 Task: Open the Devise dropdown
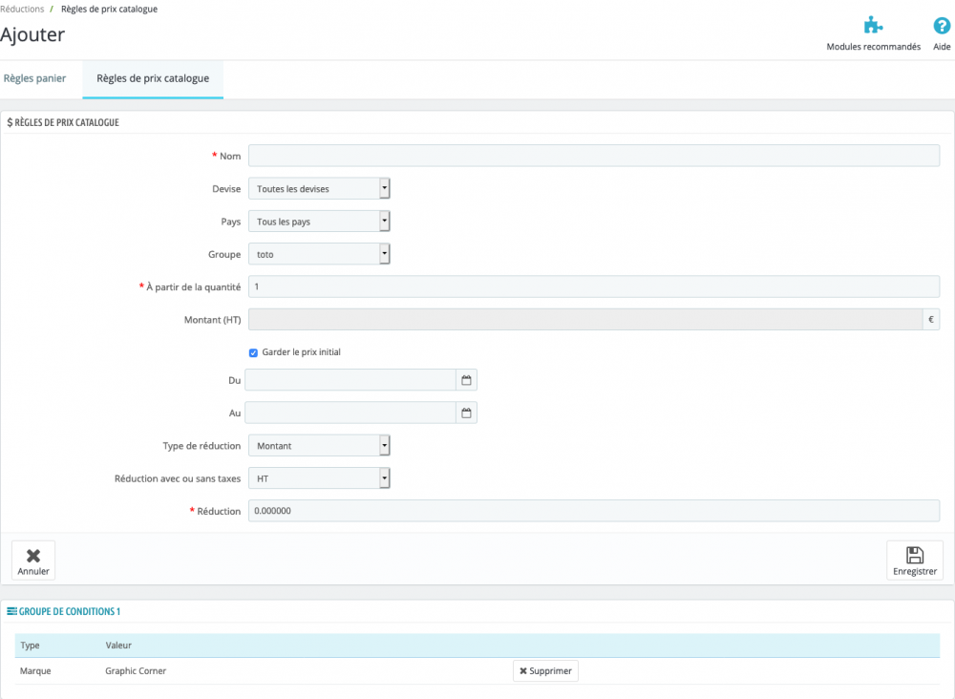click(319, 189)
